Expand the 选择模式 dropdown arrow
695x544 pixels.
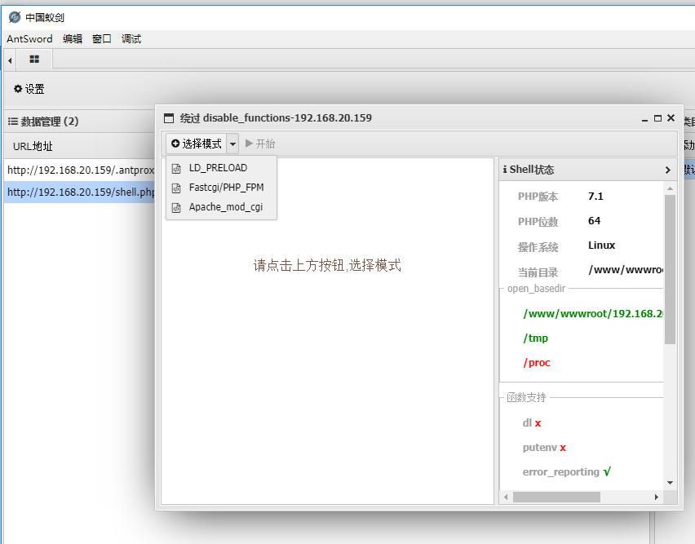point(232,144)
